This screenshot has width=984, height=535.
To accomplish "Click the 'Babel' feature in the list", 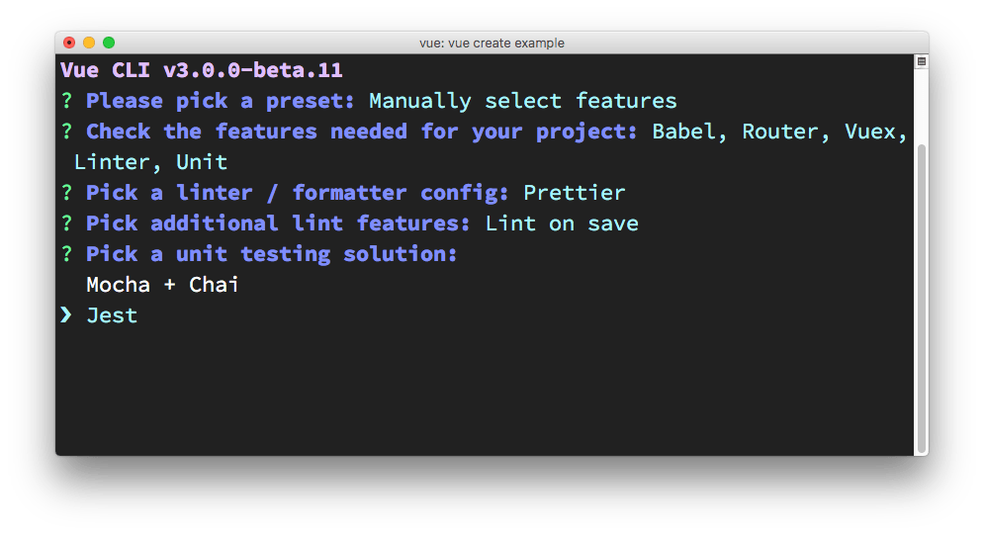I will coord(689,132).
